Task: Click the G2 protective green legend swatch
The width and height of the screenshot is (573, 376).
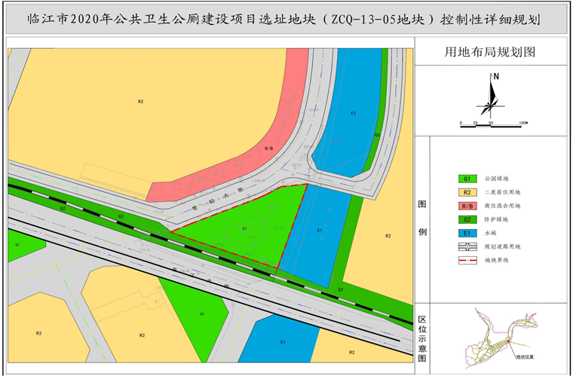Action: (x=467, y=219)
